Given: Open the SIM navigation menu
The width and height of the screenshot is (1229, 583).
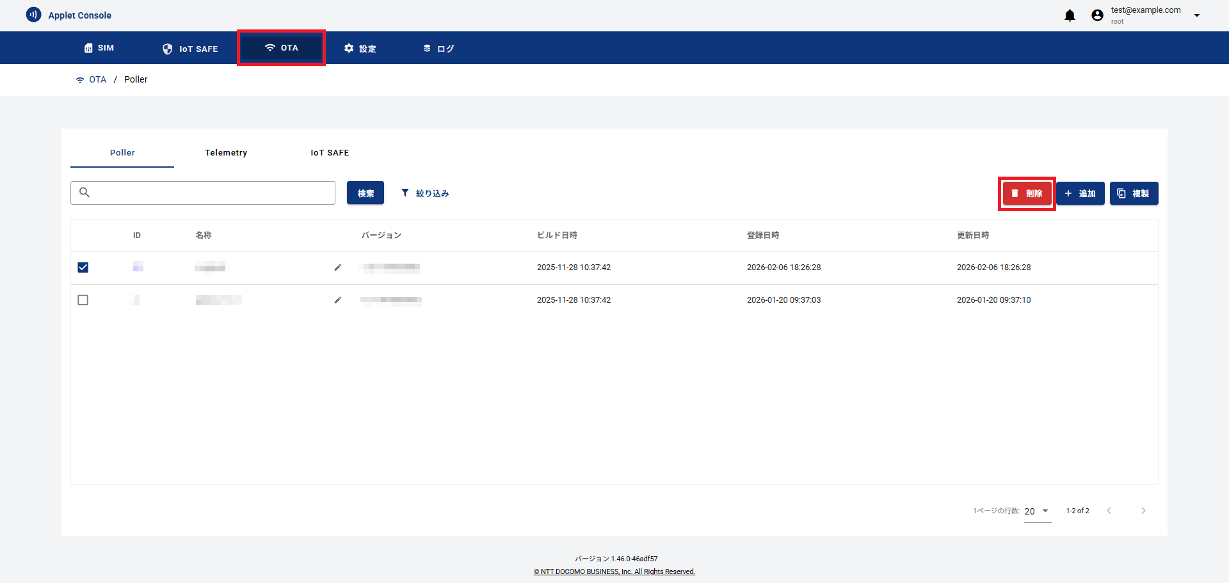Looking at the screenshot, I should point(99,48).
